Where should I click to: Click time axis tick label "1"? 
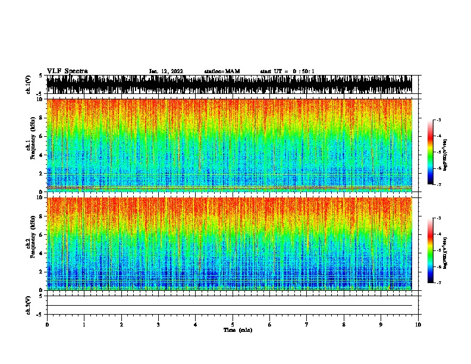(x=84, y=325)
